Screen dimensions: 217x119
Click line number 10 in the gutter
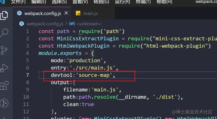pyautogui.click(x=26, y=97)
